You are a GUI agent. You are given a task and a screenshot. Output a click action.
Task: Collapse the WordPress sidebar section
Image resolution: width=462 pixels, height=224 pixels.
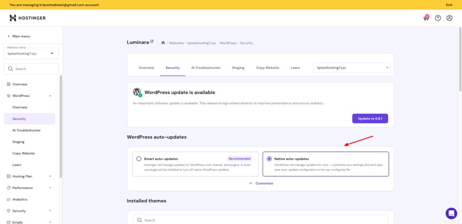click(x=51, y=96)
